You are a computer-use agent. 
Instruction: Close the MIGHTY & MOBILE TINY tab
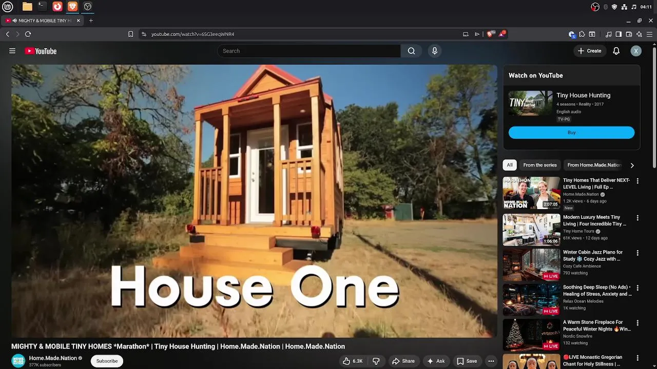pyautogui.click(x=79, y=20)
